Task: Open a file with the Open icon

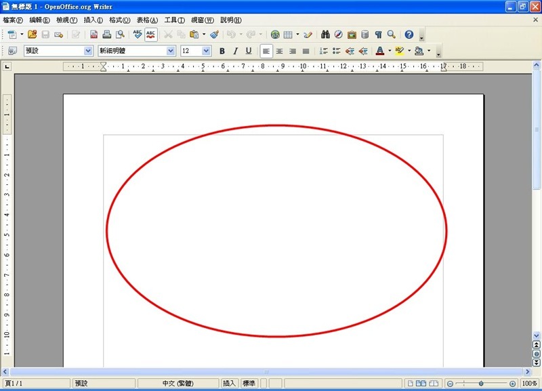Action: pyautogui.click(x=32, y=35)
